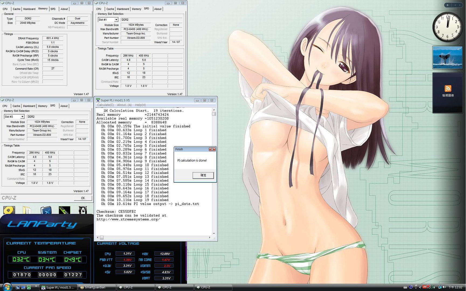Screen dimensions: 466x291
Task: Switch to CPU tab in top-left CPU-Z
Action: pyautogui.click(x=5, y=9)
